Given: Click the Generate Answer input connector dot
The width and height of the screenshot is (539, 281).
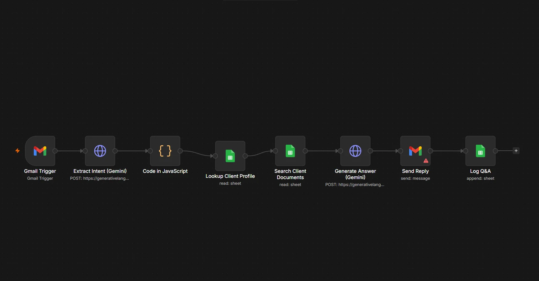Looking at the screenshot, I should [x=340, y=151].
